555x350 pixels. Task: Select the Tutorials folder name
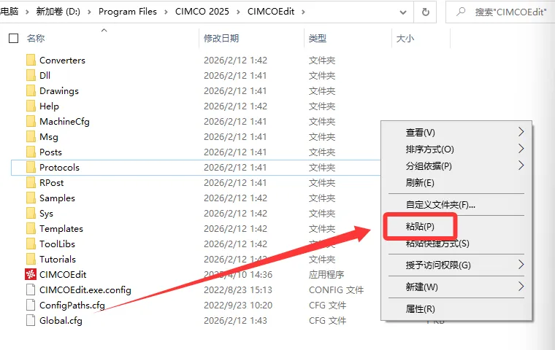58,259
